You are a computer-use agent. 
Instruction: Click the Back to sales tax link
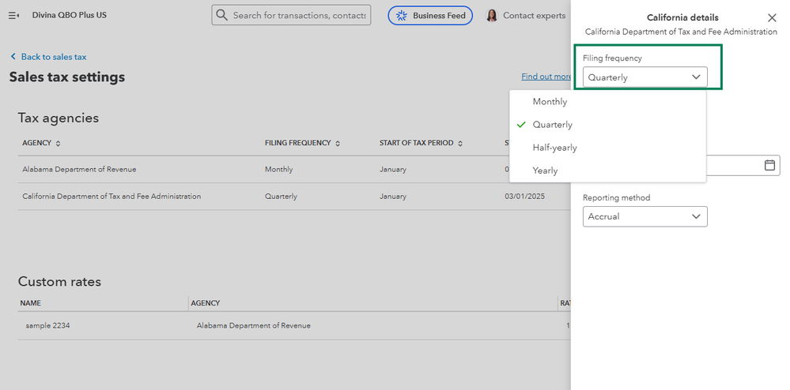[54, 57]
